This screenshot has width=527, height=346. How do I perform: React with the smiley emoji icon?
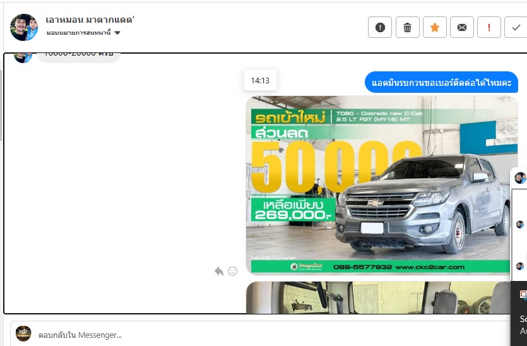pyautogui.click(x=233, y=271)
